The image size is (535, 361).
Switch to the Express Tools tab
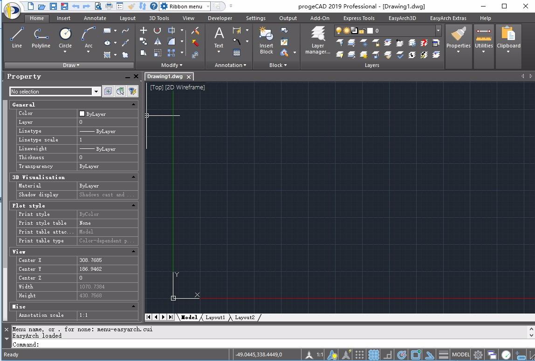pos(359,18)
